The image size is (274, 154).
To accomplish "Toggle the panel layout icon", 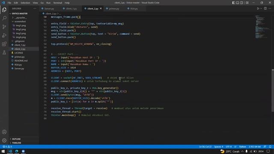I will pos(238,3).
